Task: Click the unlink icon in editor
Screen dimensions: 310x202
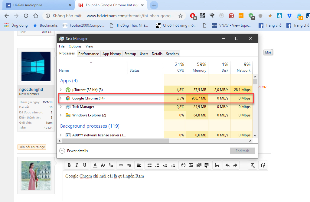Action: (129, 165)
